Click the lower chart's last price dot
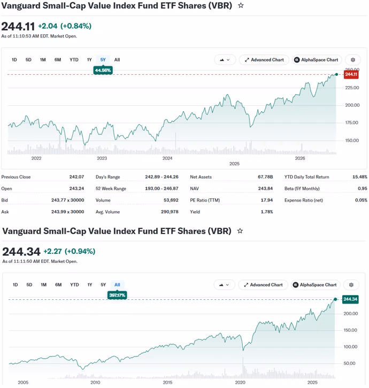Image resolution: width=369 pixels, height=388 pixels. [x=335, y=299]
